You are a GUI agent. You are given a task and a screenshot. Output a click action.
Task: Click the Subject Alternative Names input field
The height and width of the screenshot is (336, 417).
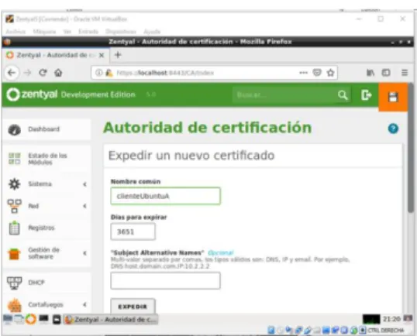(165, 281)
